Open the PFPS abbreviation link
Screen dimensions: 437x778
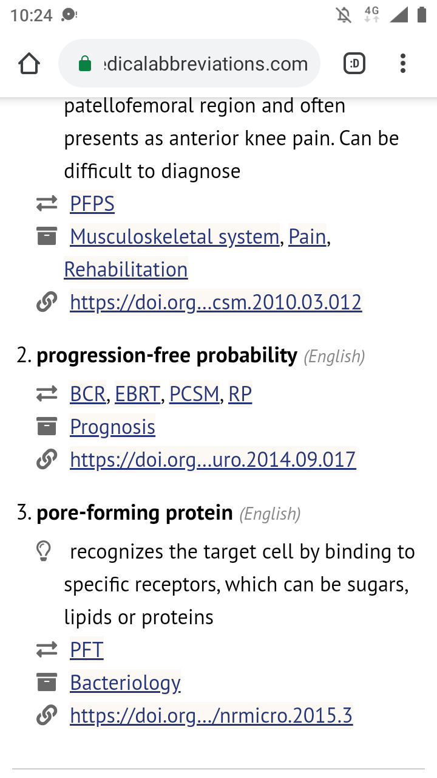(x=92, y=204)
